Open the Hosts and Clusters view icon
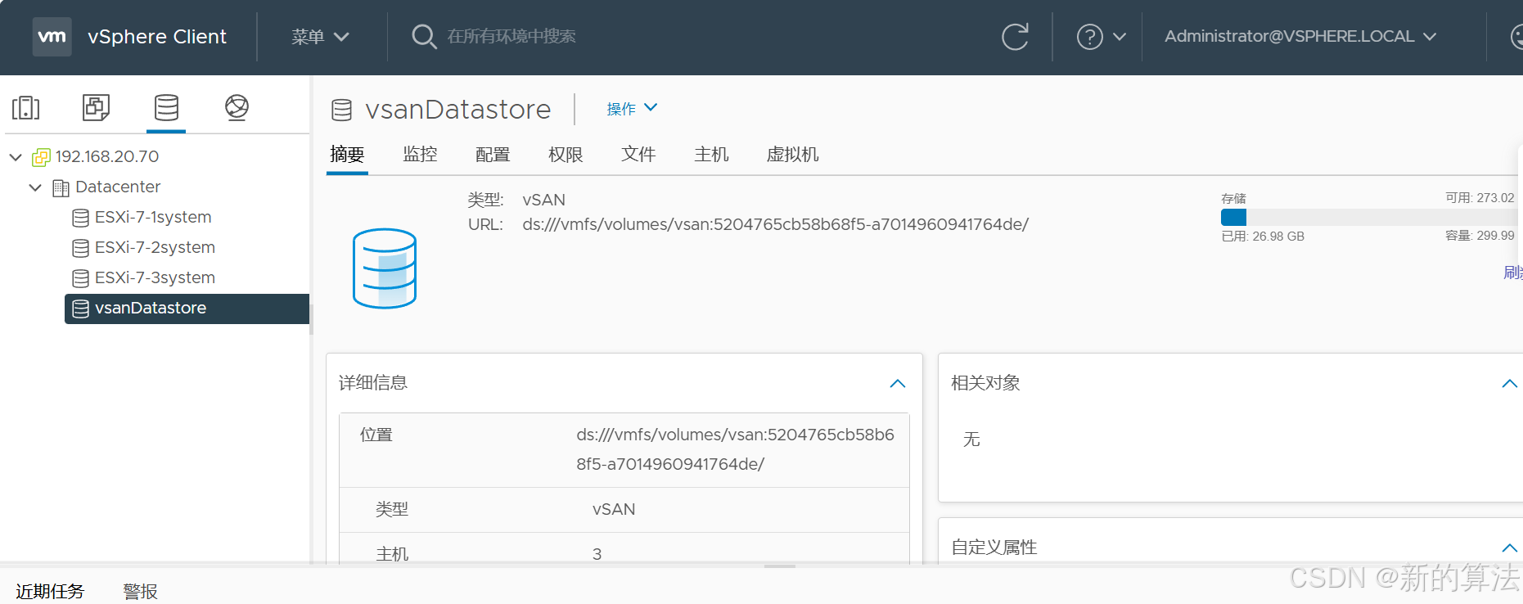This screenshot has width=1523, height=604. click(25, 107)
